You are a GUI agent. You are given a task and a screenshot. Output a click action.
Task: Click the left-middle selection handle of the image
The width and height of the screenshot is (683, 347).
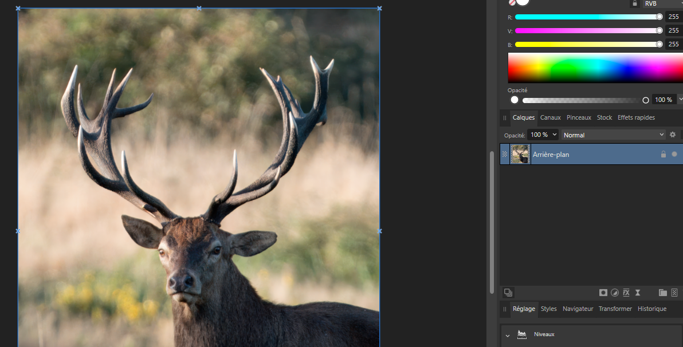coord(18,231)
